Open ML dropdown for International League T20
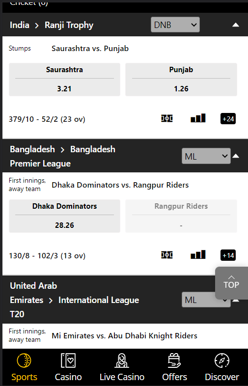Screen dimensions: 248x386 [206, 300]
